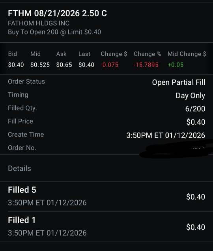The width and height of the screenshot is (213, 251).
Task: Select the Open Partial Fill status
Action: (x=179, y=82)
